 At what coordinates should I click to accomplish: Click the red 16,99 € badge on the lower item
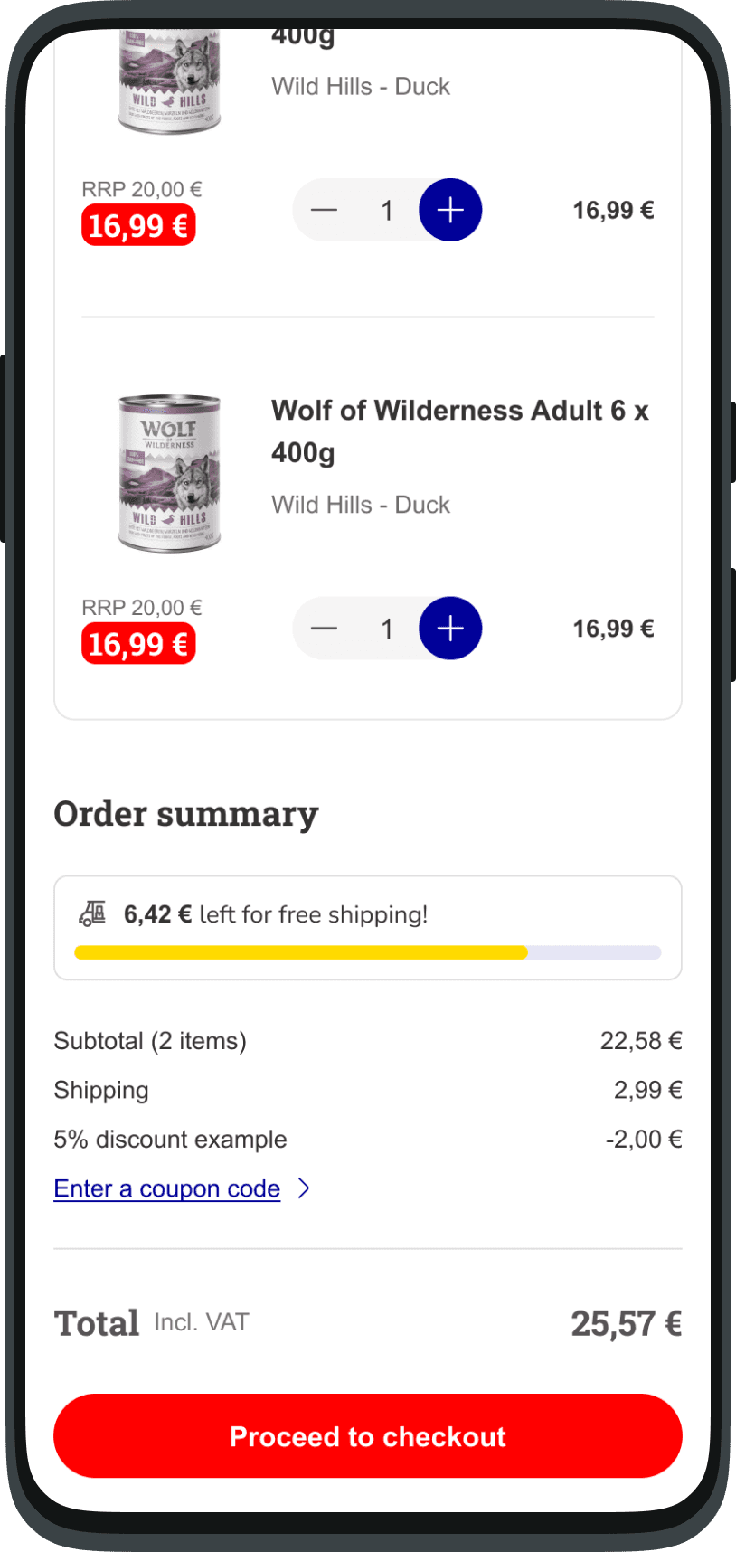pyautogui.click(x=138, y=645)
